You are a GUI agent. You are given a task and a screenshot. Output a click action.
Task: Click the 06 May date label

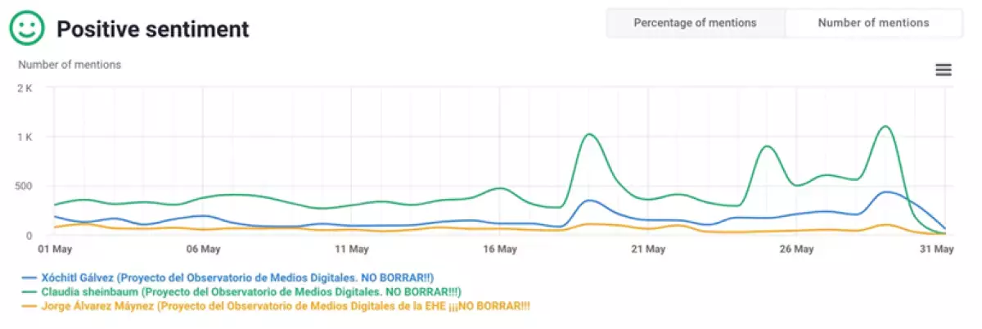tap(203, 249)
